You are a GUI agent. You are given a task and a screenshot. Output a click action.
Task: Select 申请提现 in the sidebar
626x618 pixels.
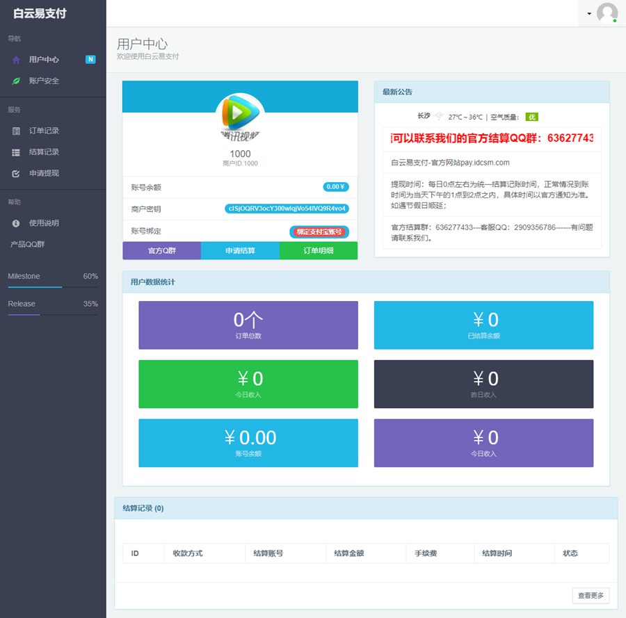[x=53, y=174]
